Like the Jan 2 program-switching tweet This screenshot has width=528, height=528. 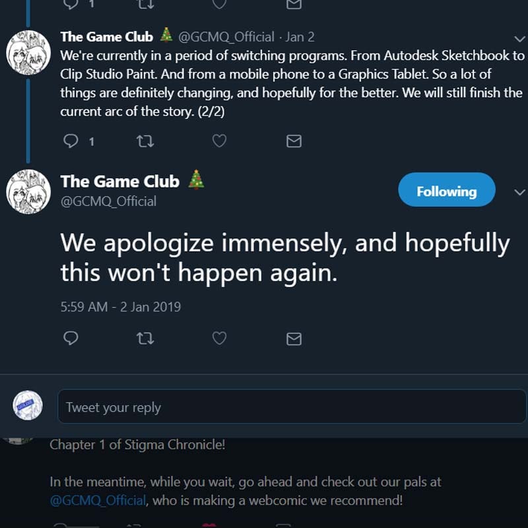(x=219, y=141)
